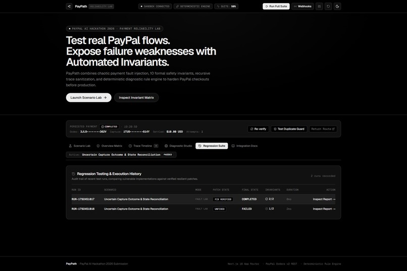
Task: Click Run Full Suite button
Action: [276, 6]
